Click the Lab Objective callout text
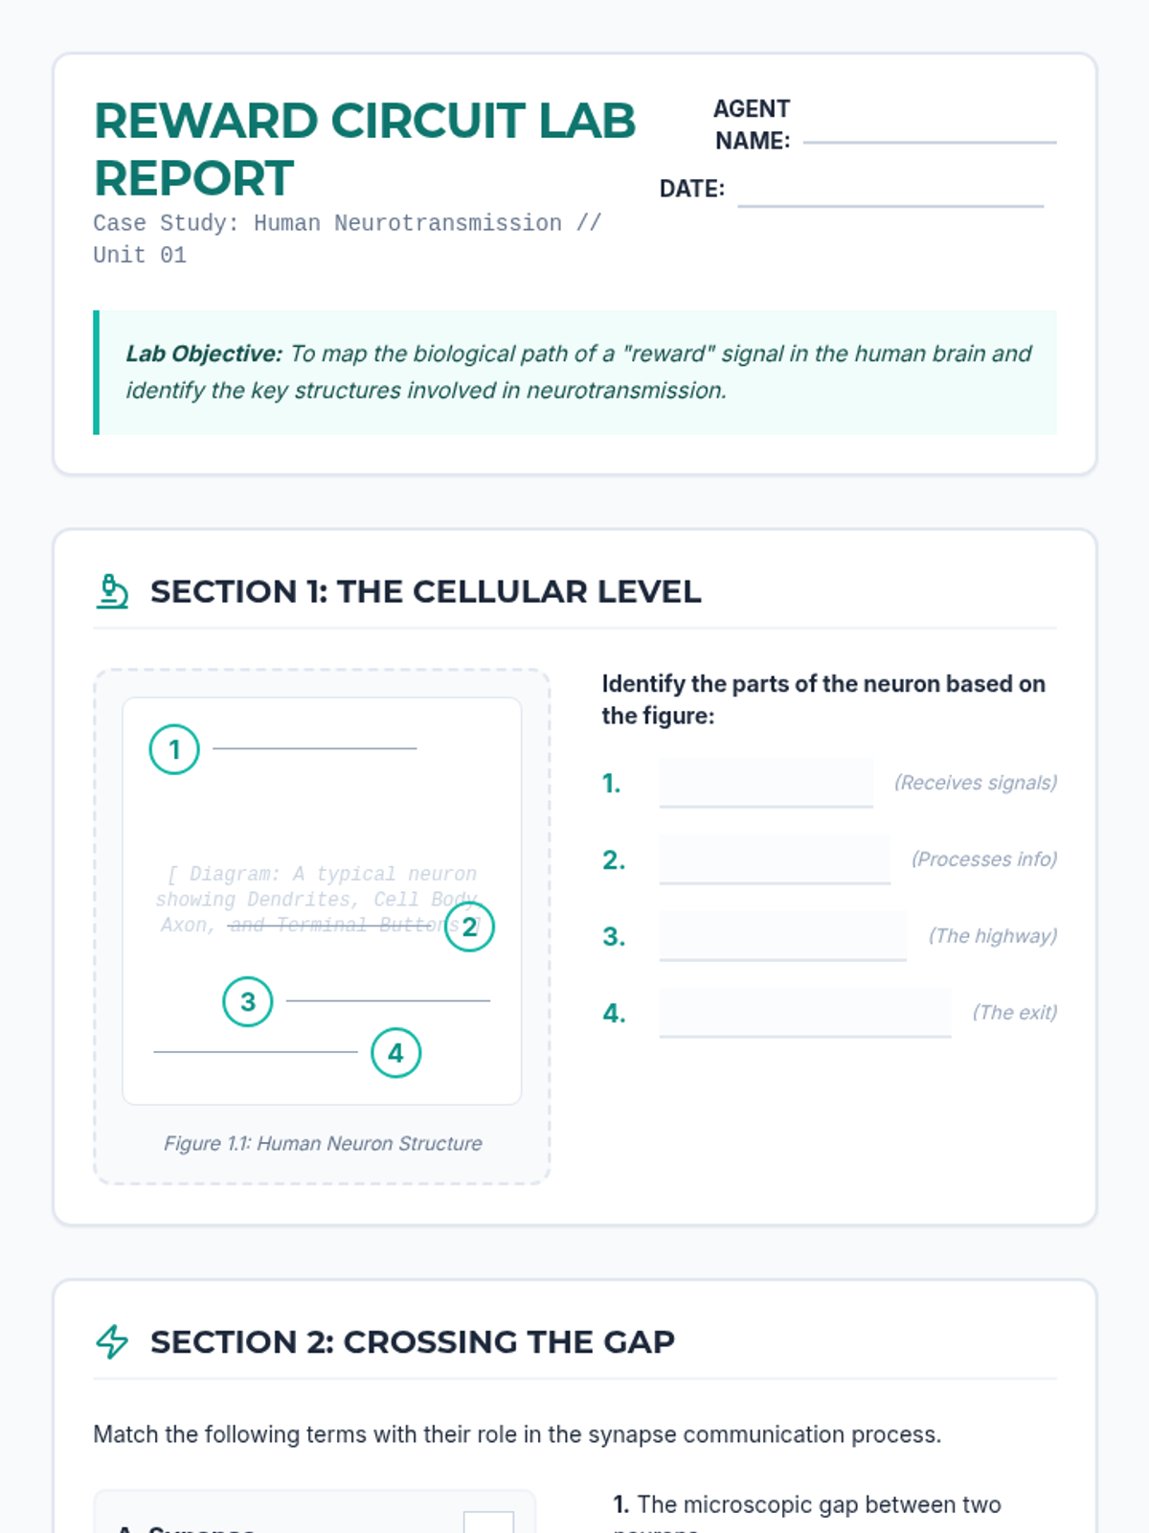Screen dimensions: 1149x1533 click(578, 372)
